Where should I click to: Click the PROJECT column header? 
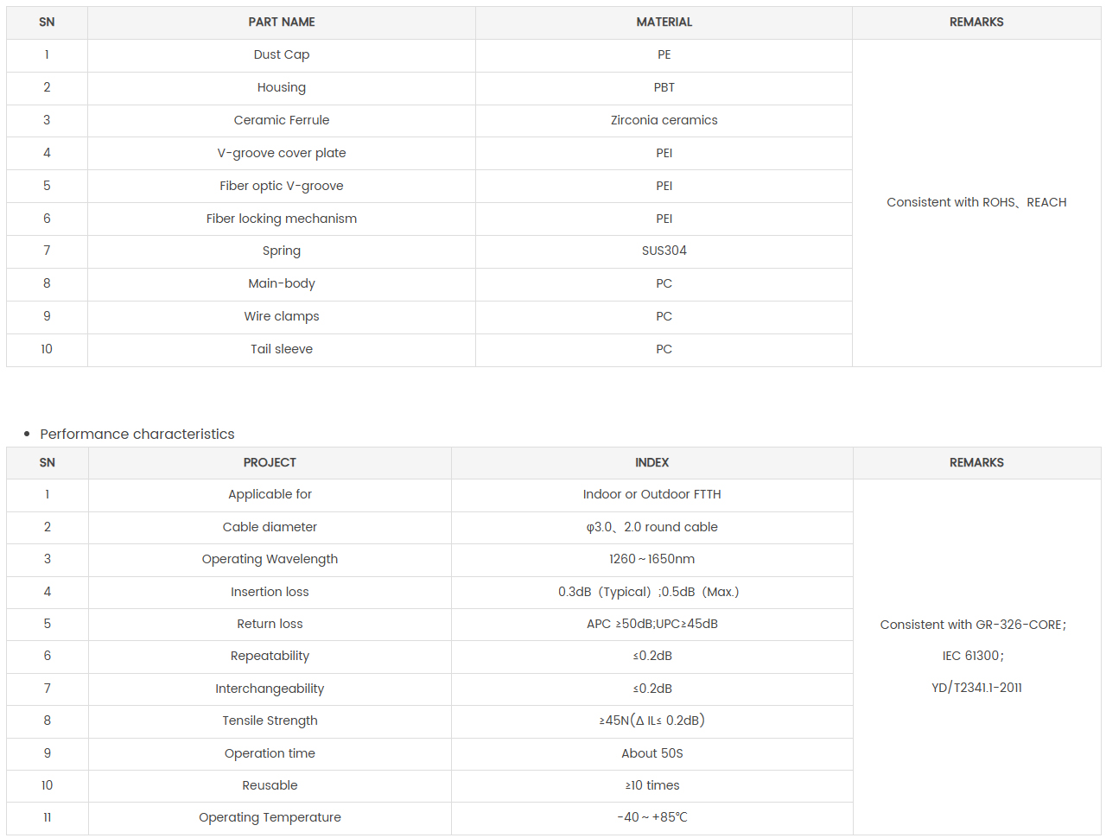[x=270, y=463]
